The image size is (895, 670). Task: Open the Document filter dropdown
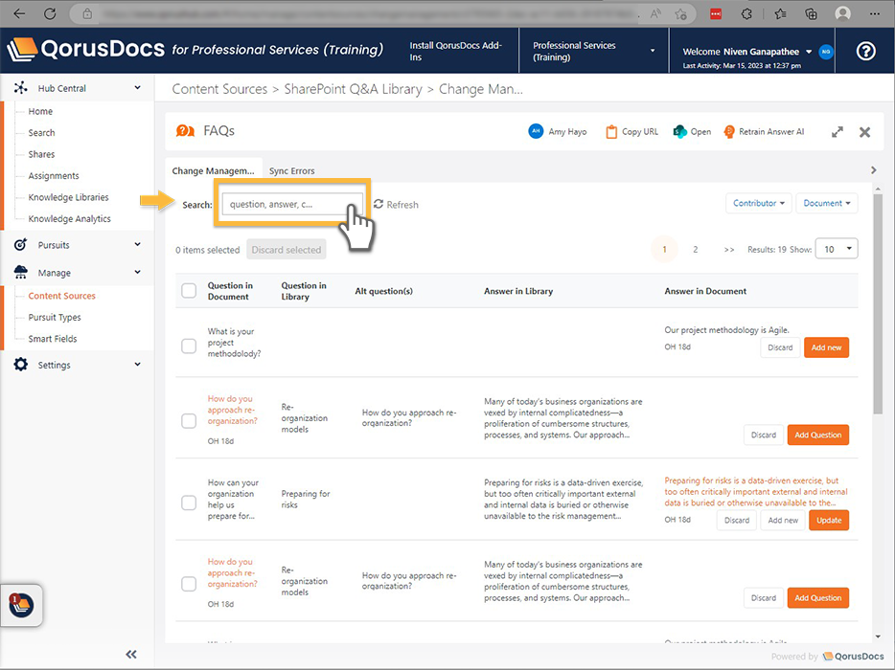point(827,203)
